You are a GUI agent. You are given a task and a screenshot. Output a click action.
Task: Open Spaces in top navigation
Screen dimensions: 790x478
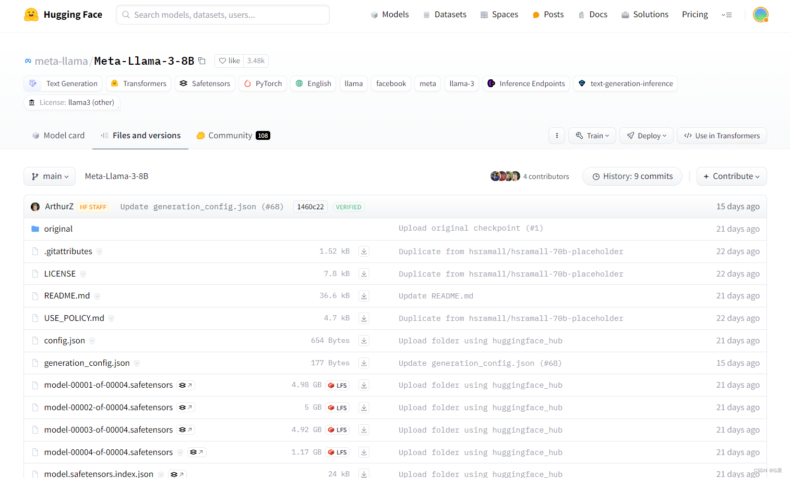click(x=499, y=15)
